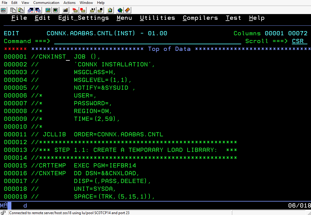
Task: Open the emulator Help menu in top bar
Action: click(x=101, y=3)
